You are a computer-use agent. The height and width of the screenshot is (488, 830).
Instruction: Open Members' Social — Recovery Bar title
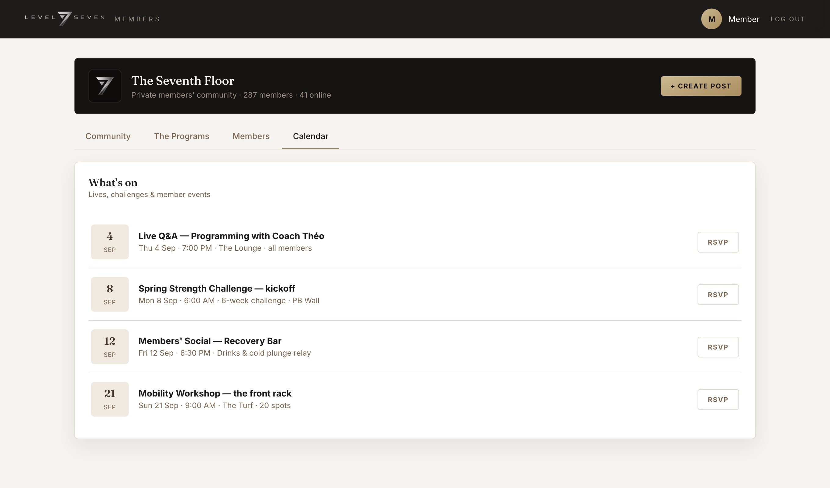pos(210,341)
